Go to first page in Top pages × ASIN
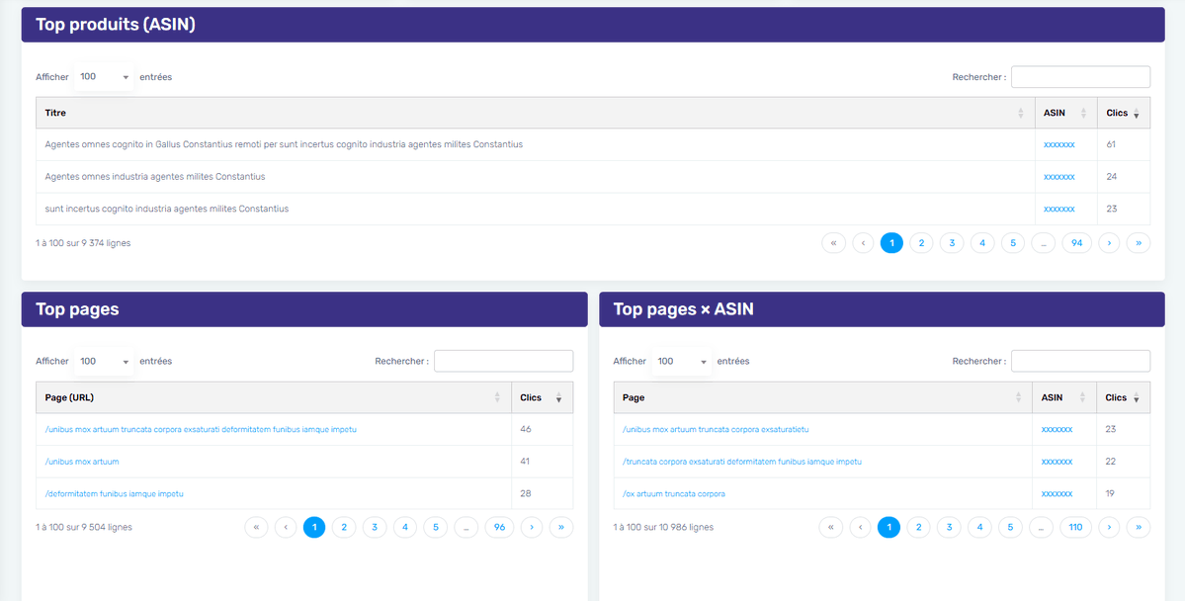The height and width of the screenshot is (601, 1185). click(x=830, y=527)
